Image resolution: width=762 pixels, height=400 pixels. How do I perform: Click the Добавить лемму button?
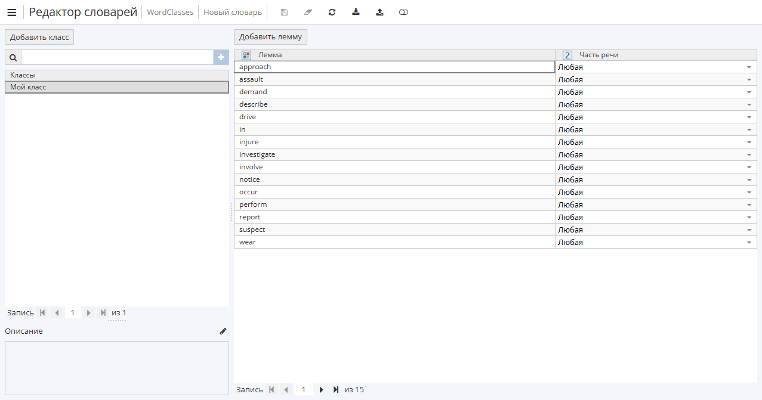pyautogui.click(x=270, y=37)
